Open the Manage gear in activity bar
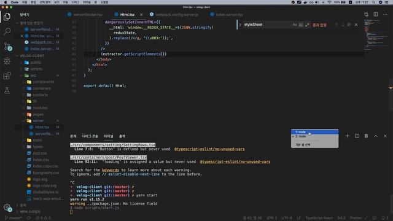This screenshot has height=221, width=393. pyautogui.click(x=7, y=207)
